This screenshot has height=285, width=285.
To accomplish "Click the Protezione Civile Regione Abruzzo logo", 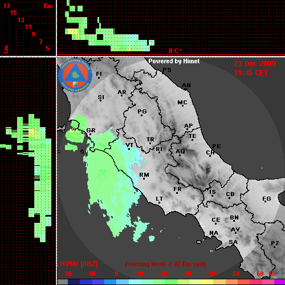I will (x=75, y=75).
